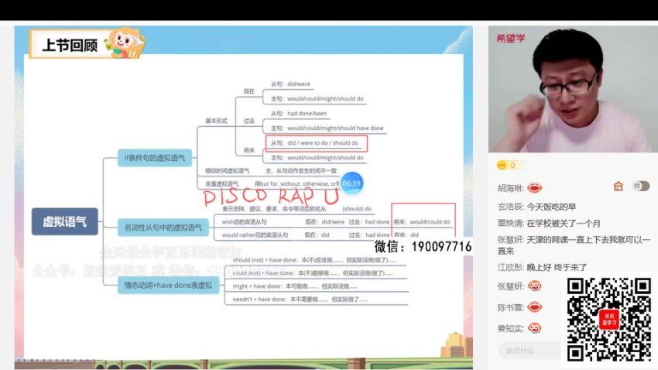The image size is (658, 370).
Task: Click 主句: would/could/might/should have done
Action: 327,128
